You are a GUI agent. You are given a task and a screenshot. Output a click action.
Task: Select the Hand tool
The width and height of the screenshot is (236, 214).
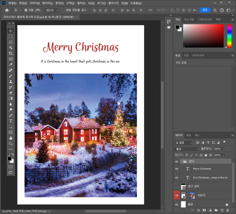[11, 138]
